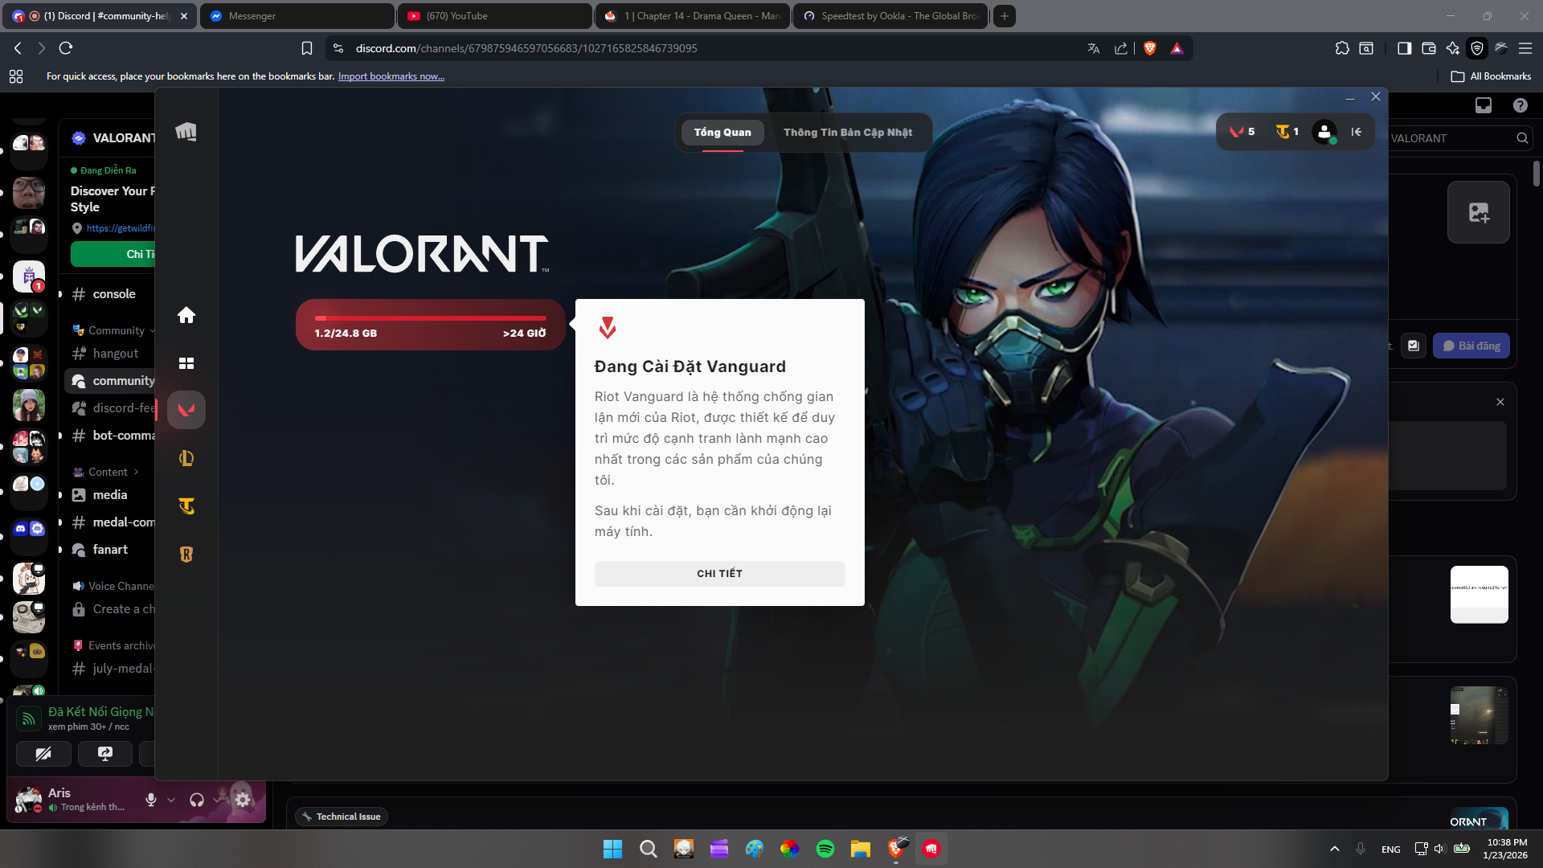Toggle Discord headphone deafen
This screenshot has width=1543, height=868.
(197, 800)
